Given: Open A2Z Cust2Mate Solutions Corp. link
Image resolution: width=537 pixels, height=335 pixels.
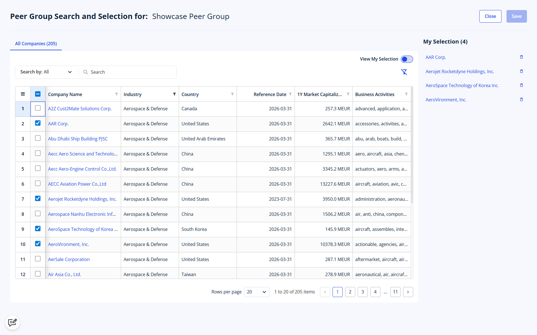Looking at the screenshot, I should click(x=80, y=109).
